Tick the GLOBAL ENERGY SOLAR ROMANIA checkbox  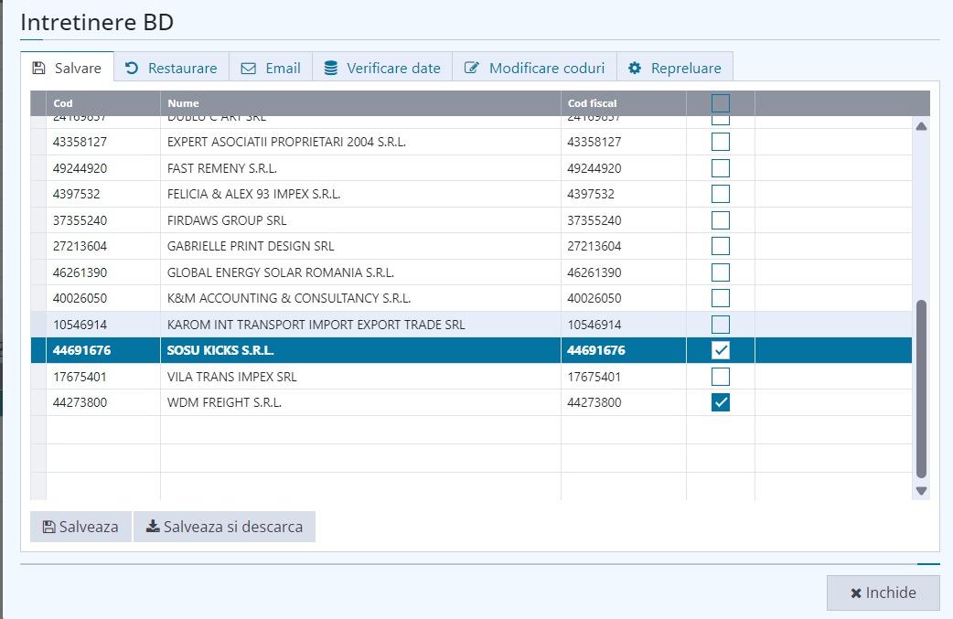pos(720,272)
